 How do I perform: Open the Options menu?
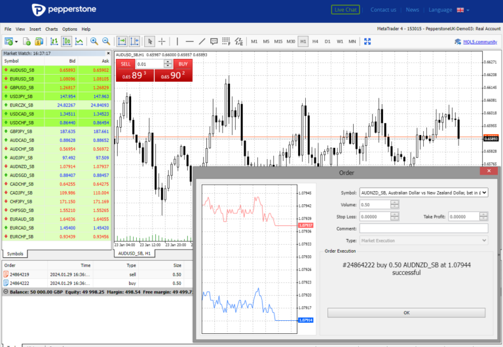click(69, 29)
